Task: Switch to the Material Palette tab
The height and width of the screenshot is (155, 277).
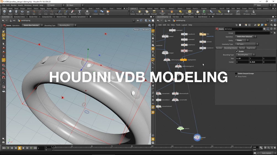Action: point(189,17)
